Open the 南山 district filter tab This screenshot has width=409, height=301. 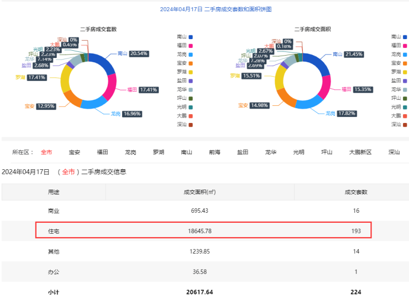coord(187,152)
